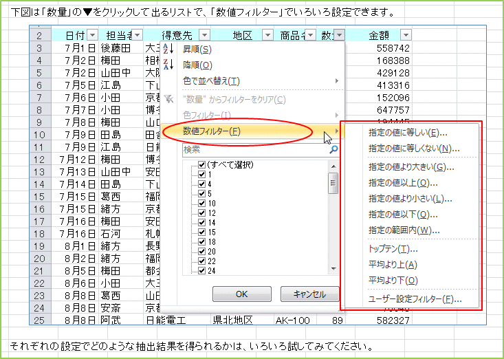Viewport: 504px width, 359px height.
Task: Choose 指定の範囲内(W)... filter
Action: (x=404, y=230)
